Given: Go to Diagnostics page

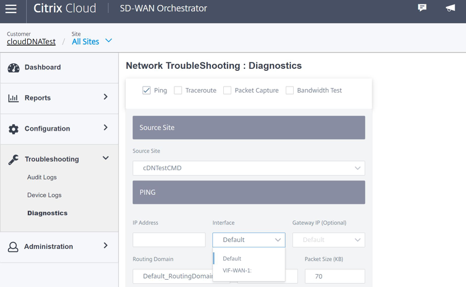Looking at the screenshot, I should coord(47,213).
